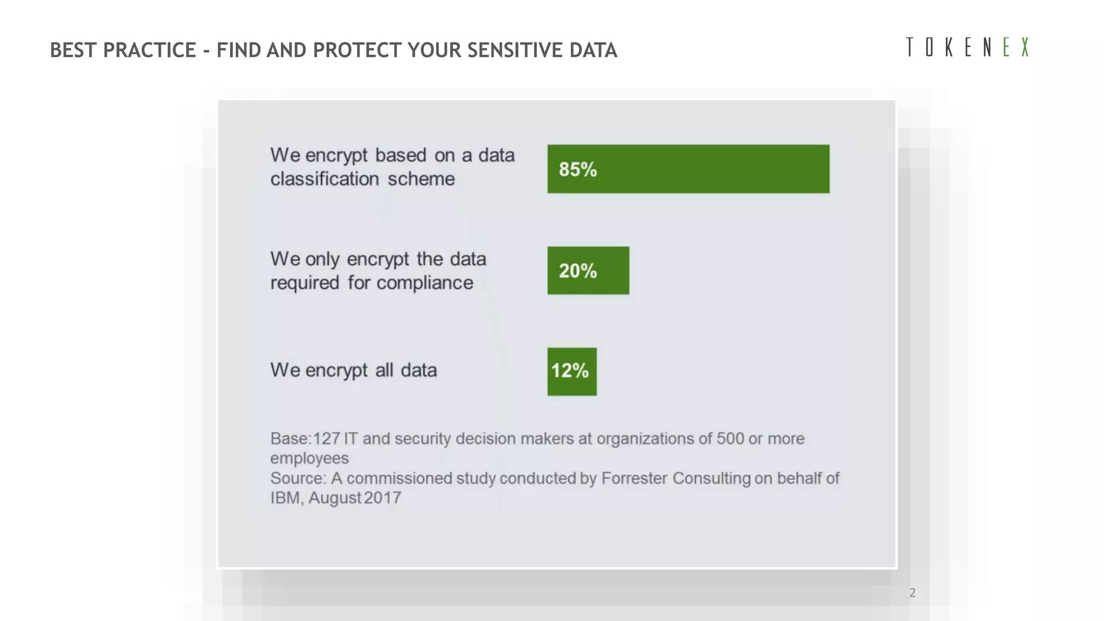Click slide page number 2
Image resolution: width=1104 pixels, height=621 pixels.
[x=912, y=593]
